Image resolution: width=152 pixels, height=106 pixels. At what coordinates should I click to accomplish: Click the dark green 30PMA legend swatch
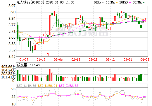point(144,2)
